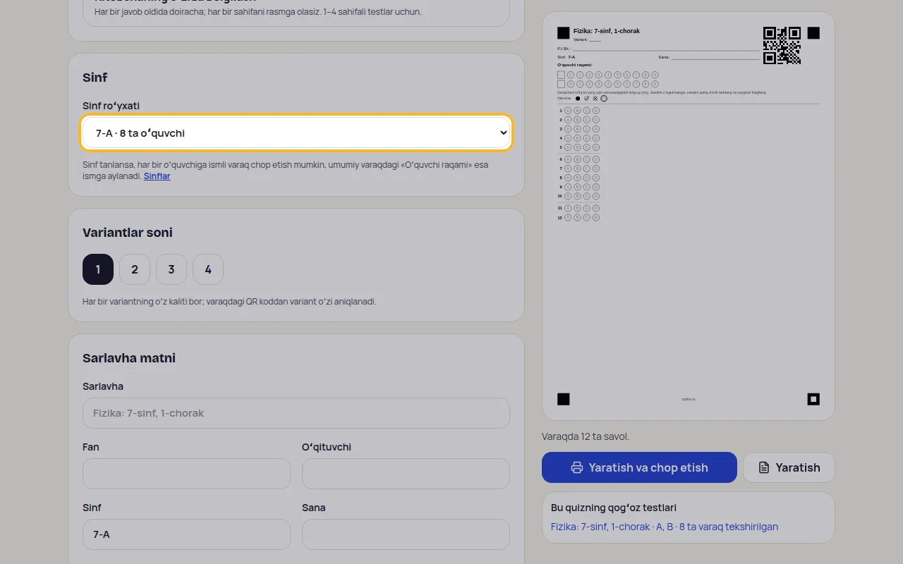The width and height of the screenshot is (903, 564).
Task: Click the document icon on the Yaratish button
Action: click(763, 467)
